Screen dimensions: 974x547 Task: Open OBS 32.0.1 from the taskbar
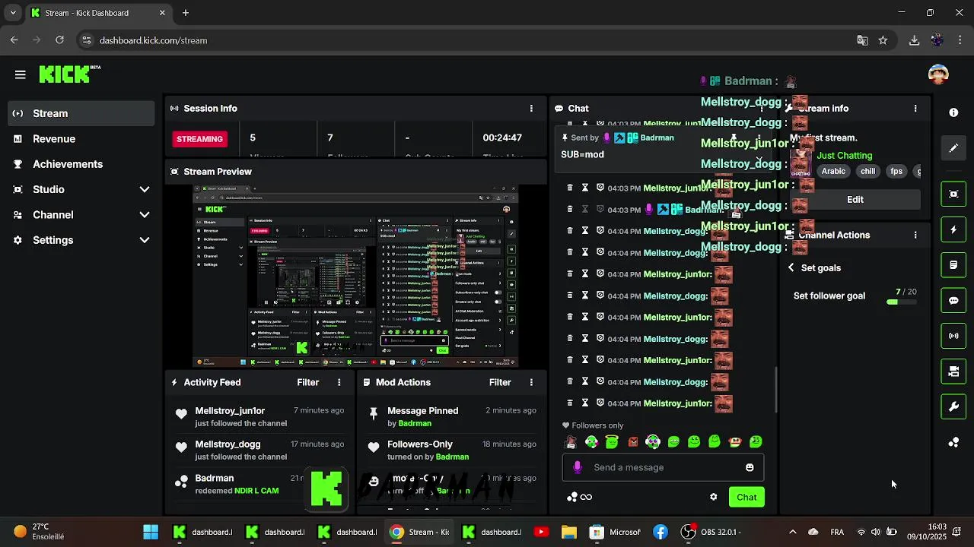click(713, 532)
